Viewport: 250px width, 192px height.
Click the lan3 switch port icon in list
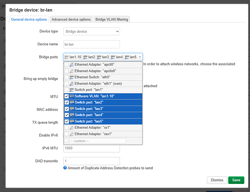tap(72, 109)
